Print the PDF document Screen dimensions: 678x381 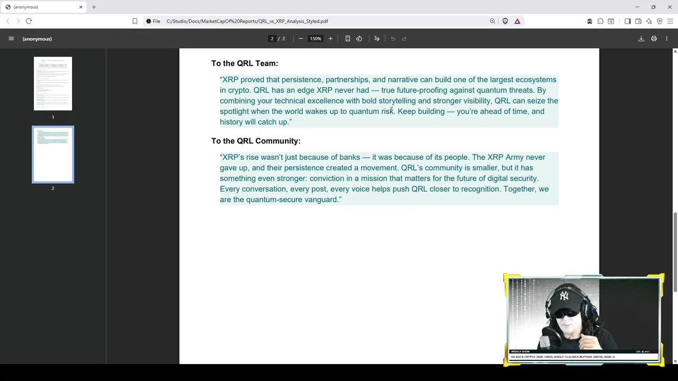(x=654, y=39)
